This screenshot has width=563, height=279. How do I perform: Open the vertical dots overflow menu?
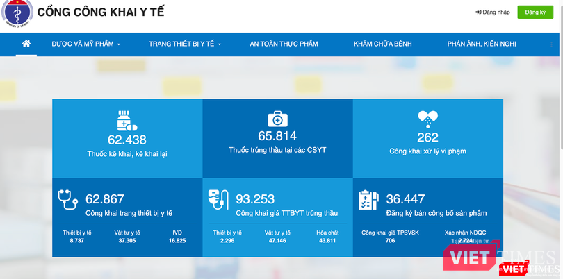pos(551,44)
